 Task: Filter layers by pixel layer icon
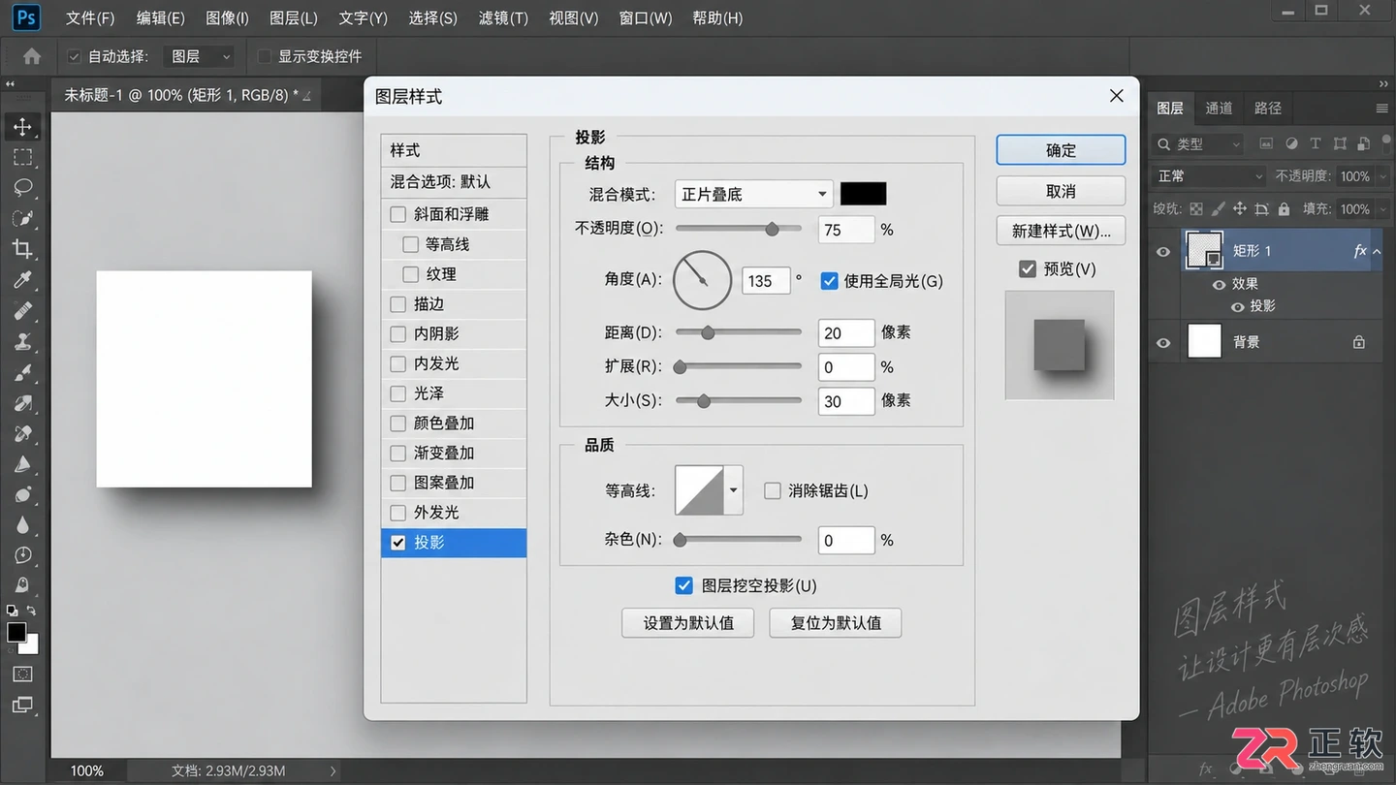tap(1266, 144)
